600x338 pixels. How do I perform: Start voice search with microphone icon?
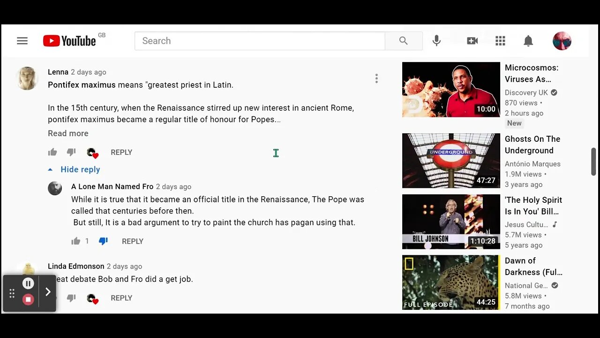[x=436, y=41]
